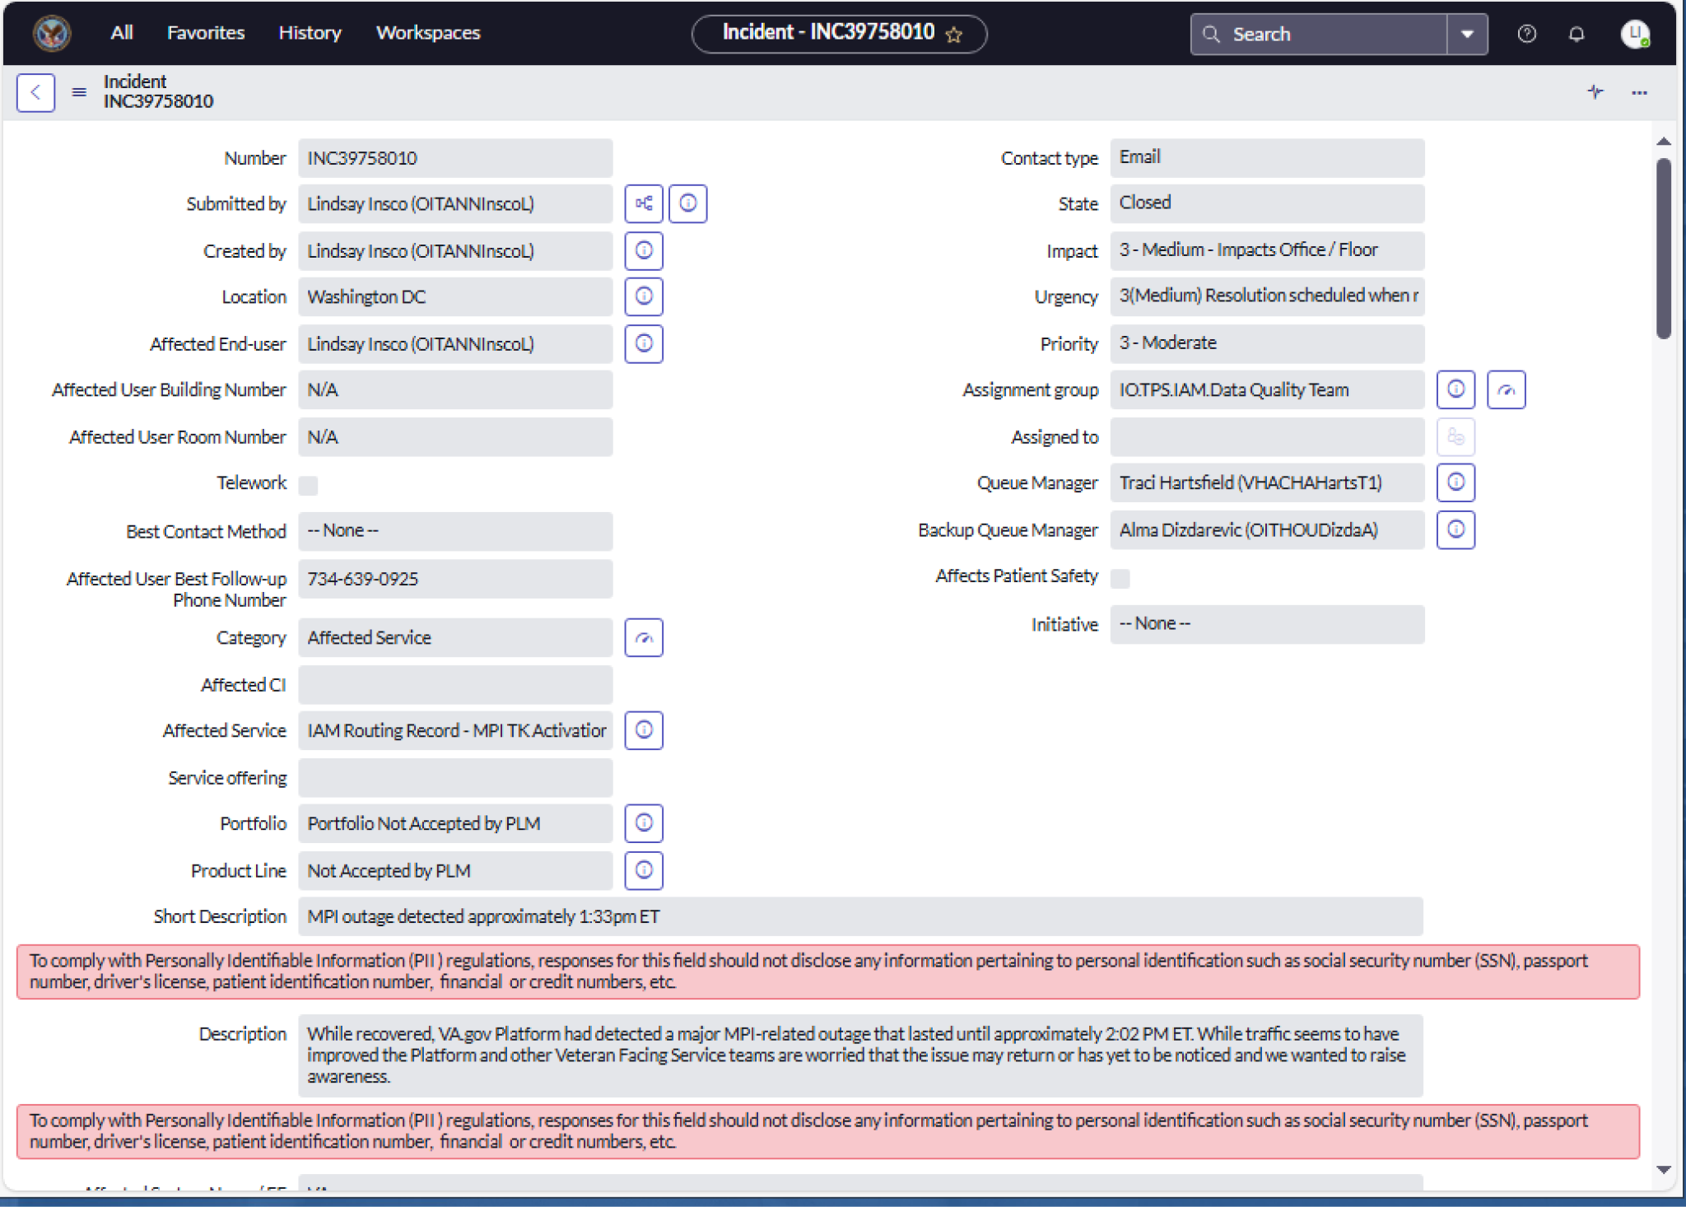Click the user avatar profile
1686x1207 pixels.
[x=1634, y=35]
